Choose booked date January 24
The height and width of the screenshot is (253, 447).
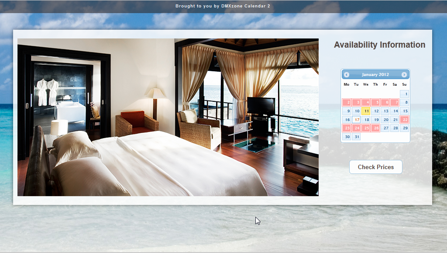pyautogui.click(x=356, y=128)
